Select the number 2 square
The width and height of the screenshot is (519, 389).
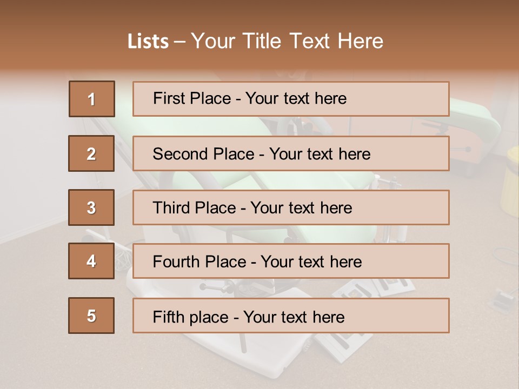[x=92, y=153]
